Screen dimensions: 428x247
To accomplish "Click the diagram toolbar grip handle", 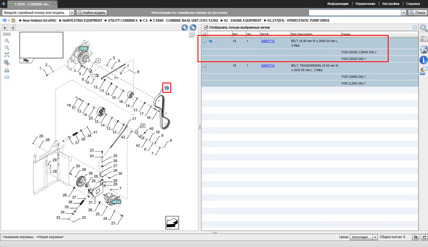I will 7,34.
